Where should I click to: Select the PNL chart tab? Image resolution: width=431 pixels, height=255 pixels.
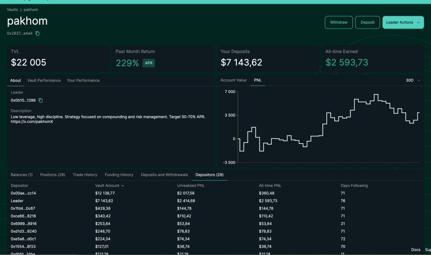258,80
